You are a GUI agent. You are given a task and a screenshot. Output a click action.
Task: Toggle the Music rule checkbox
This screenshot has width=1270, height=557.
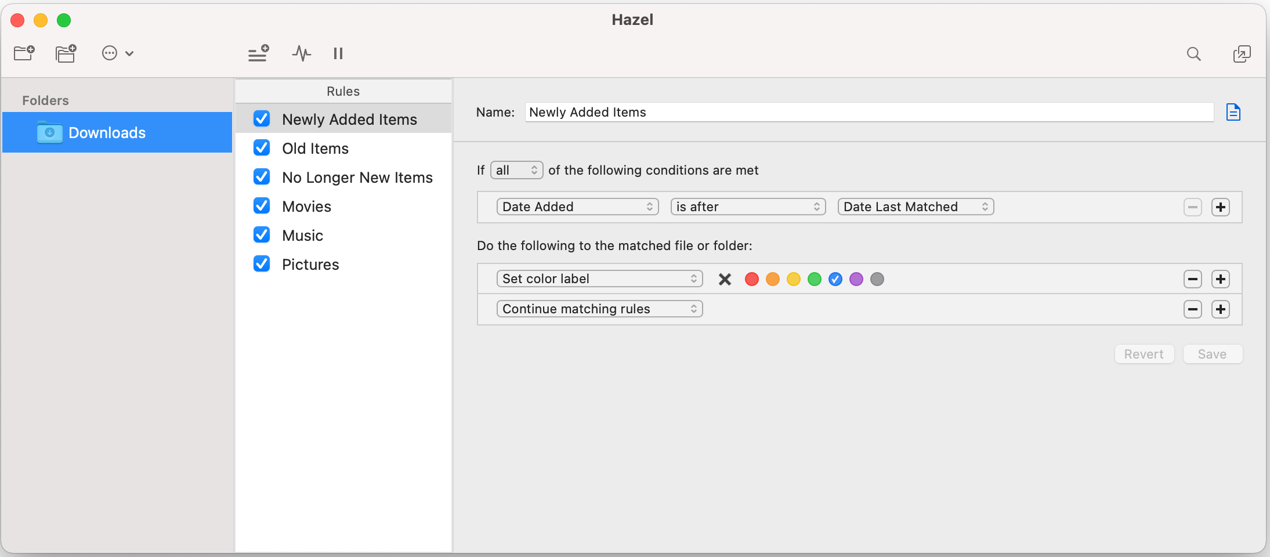pos(262,235)
